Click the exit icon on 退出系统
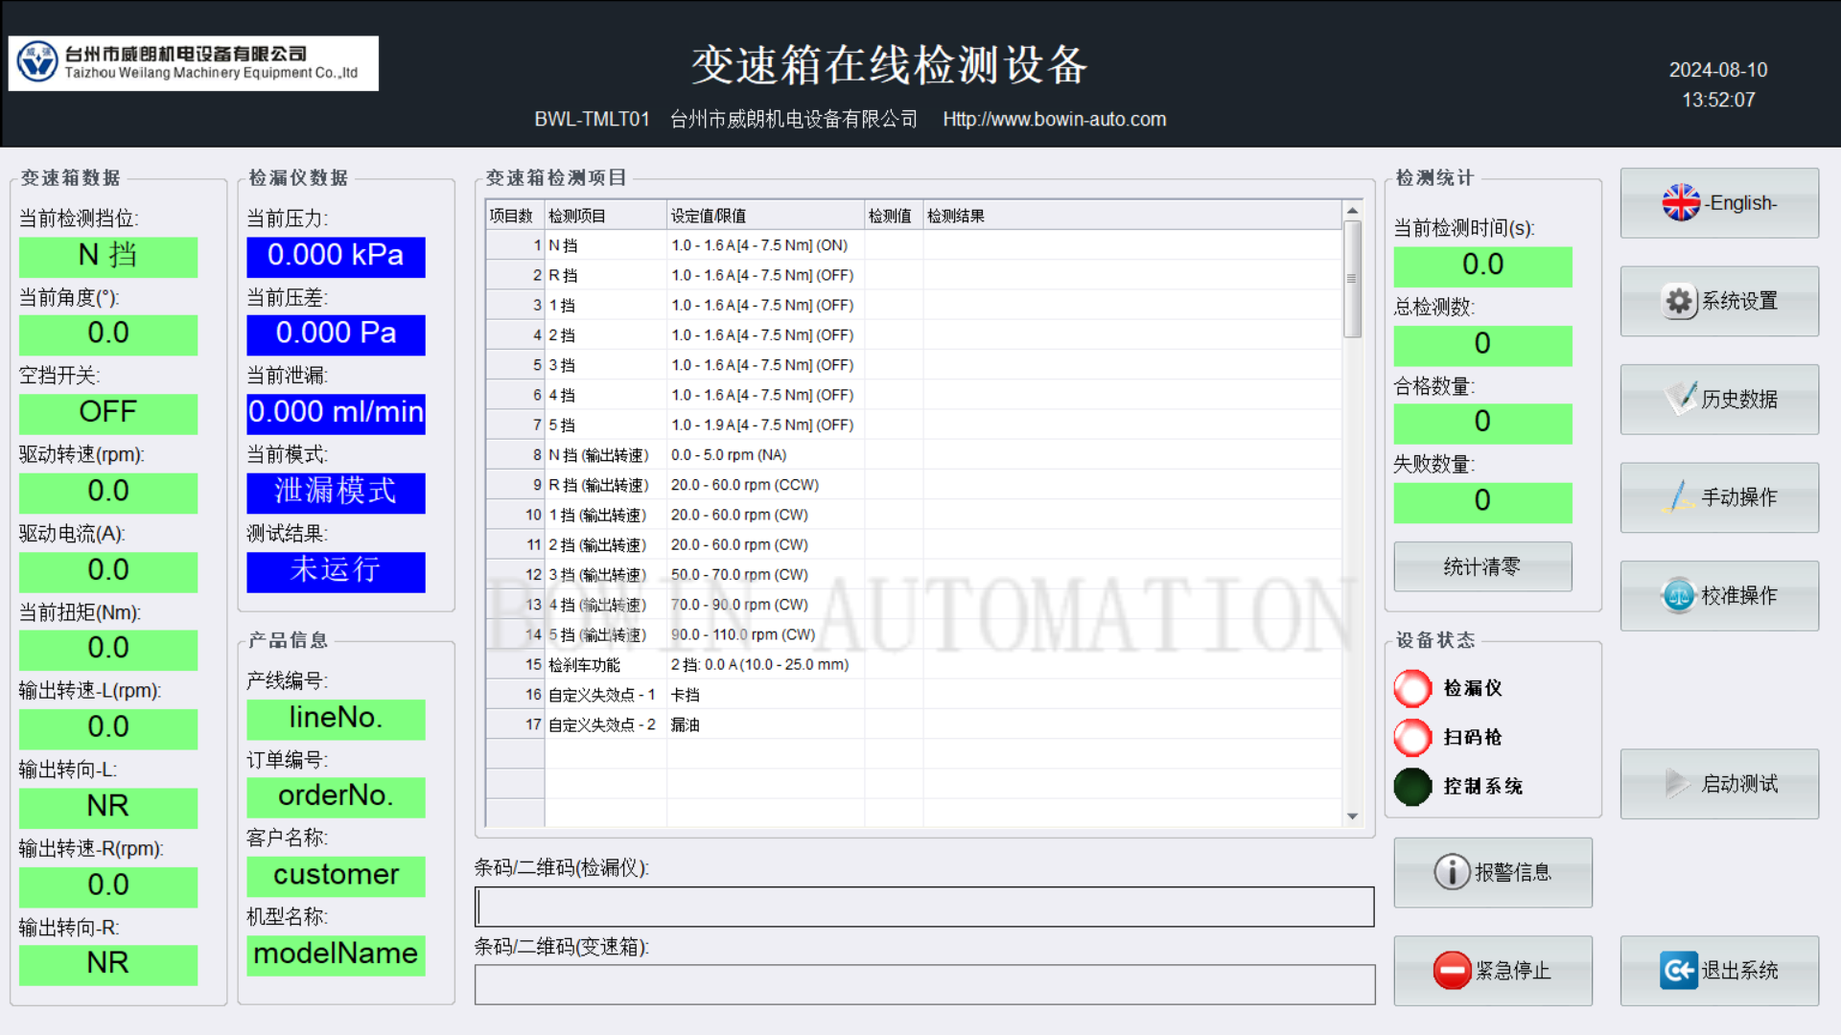Viewport: 1841px width, 1035px height. pyautogui.click(x=1679, y=970)
